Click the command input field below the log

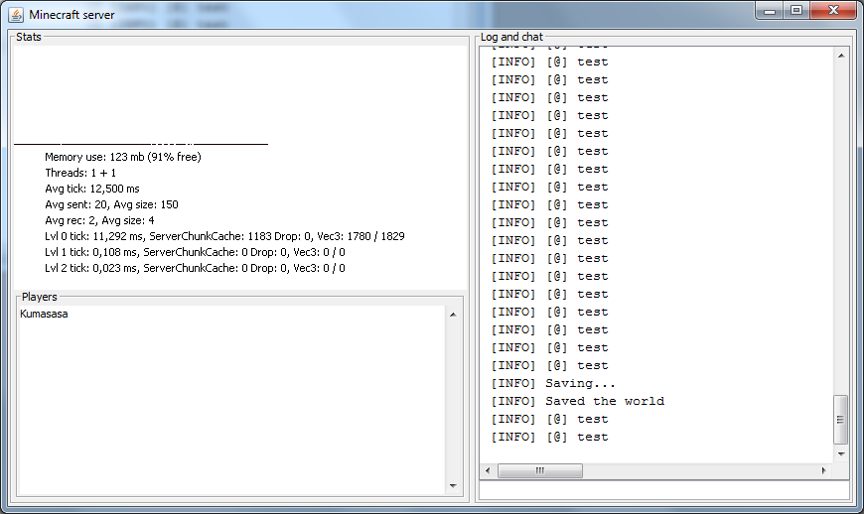point(664,491)
